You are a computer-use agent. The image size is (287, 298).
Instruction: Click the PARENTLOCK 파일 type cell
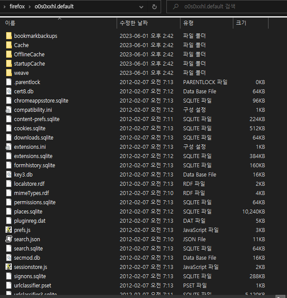pos(205,82)
